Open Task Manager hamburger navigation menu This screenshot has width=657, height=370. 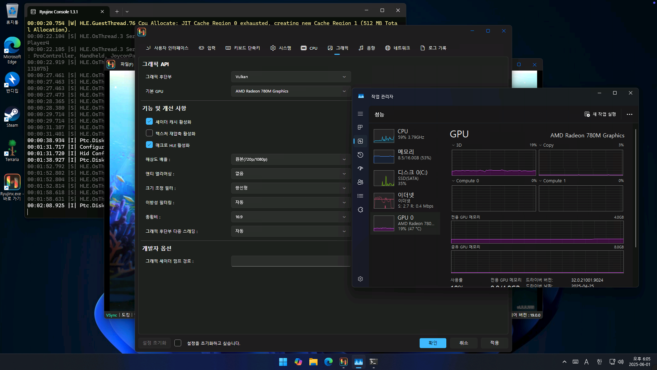[x=360, y=114]
